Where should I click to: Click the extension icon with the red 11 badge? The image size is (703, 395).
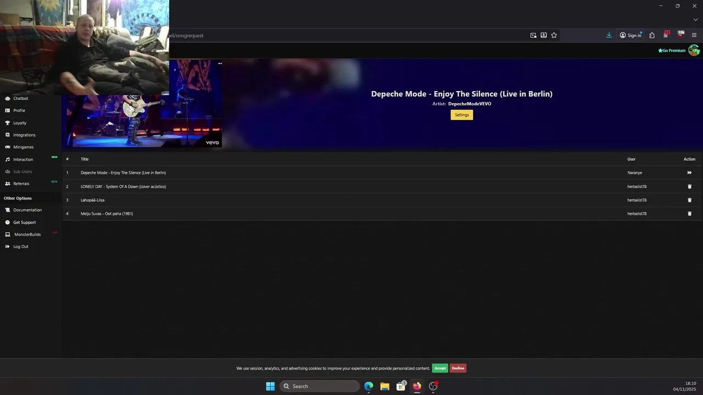(666, 35)
